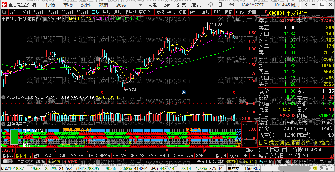This screenshot has height=172, width=335.
Task: Switch to 周线 weekly chart
Action: pyautogui.click(x=106, y=12)
